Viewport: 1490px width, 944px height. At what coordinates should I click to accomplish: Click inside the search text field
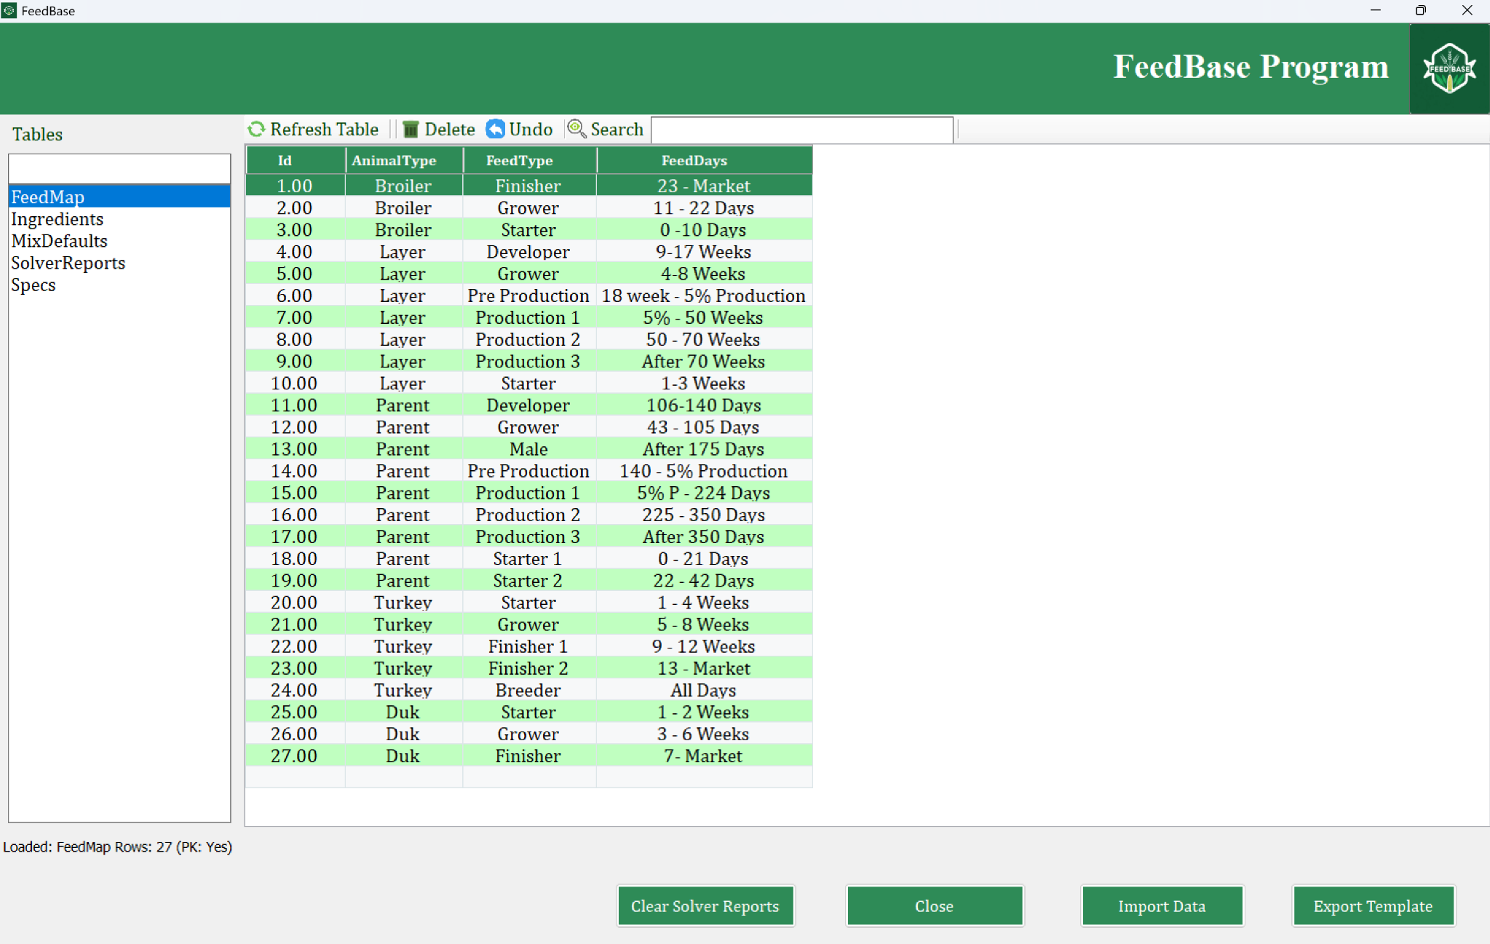(801, 129)
